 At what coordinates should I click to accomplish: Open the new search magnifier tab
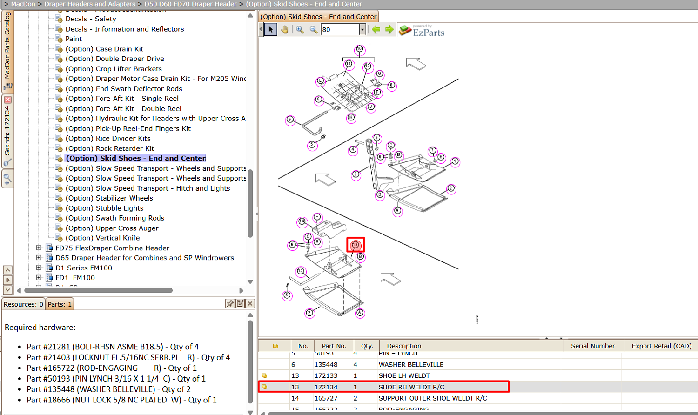[x=7, y=179]
